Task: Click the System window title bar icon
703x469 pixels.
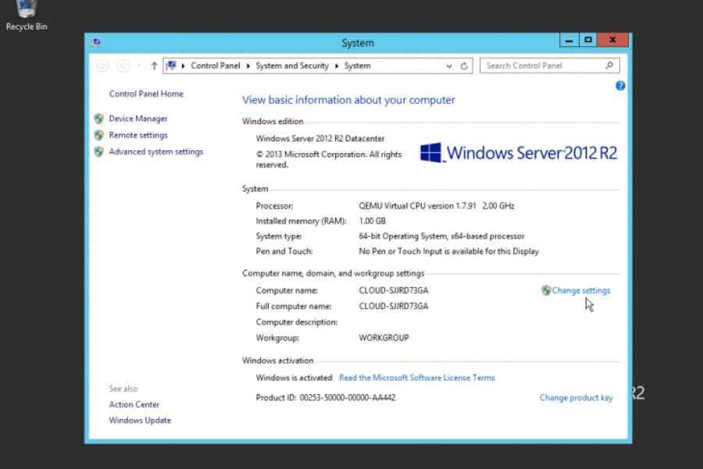Action: 96,43
